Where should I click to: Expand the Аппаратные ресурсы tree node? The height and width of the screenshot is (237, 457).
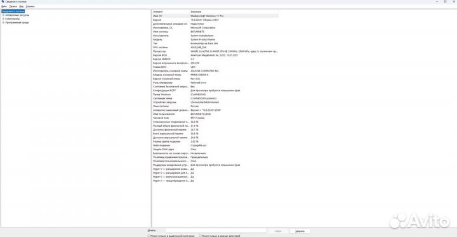(x=3, y=15)
